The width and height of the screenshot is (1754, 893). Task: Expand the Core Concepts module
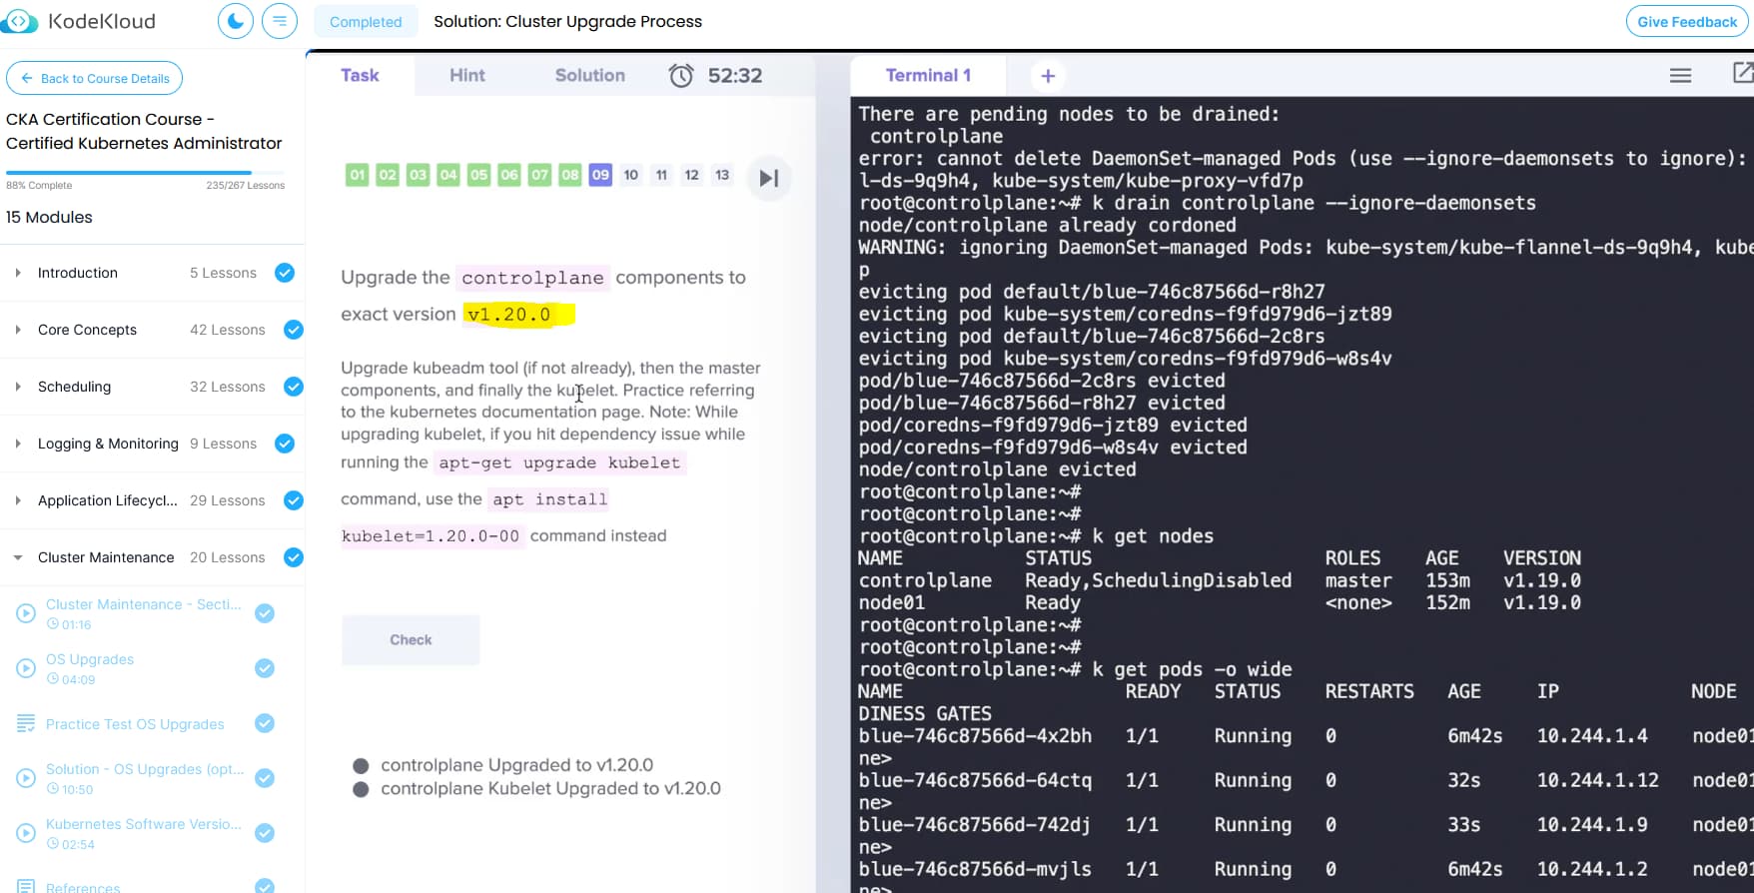18,330
